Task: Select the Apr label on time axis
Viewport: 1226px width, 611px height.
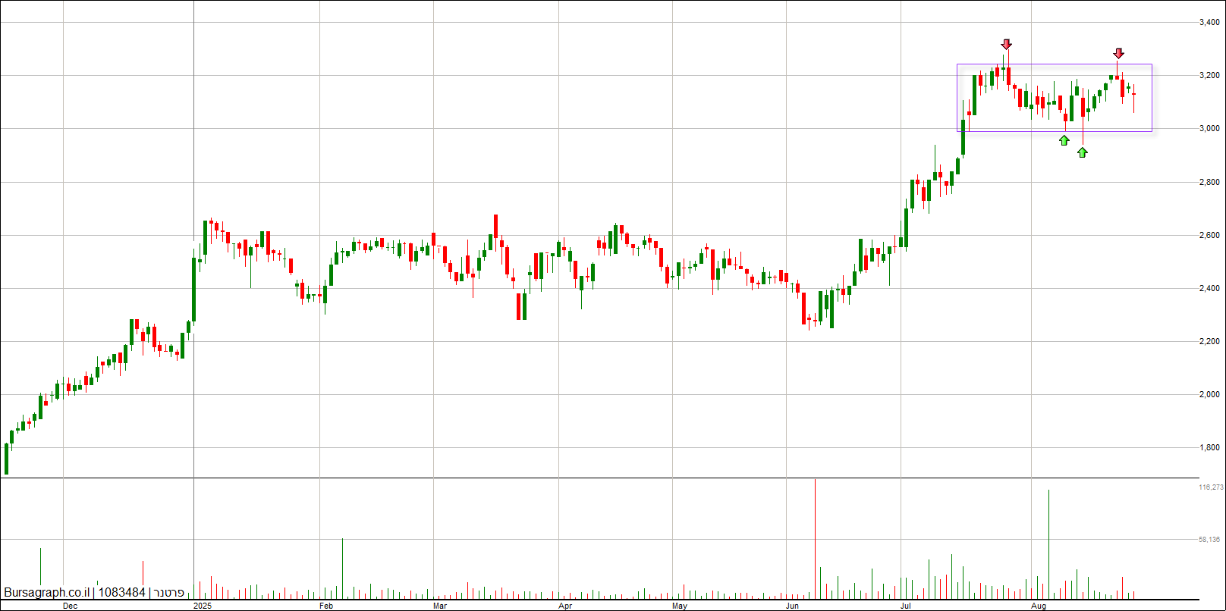Action: click(x=564, y=606)
